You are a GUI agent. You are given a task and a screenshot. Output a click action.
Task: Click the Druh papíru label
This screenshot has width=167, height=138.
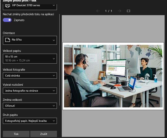tap(10, 115)
